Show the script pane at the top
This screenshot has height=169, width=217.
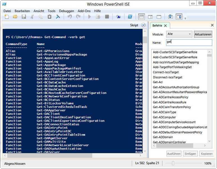point(142,17)
